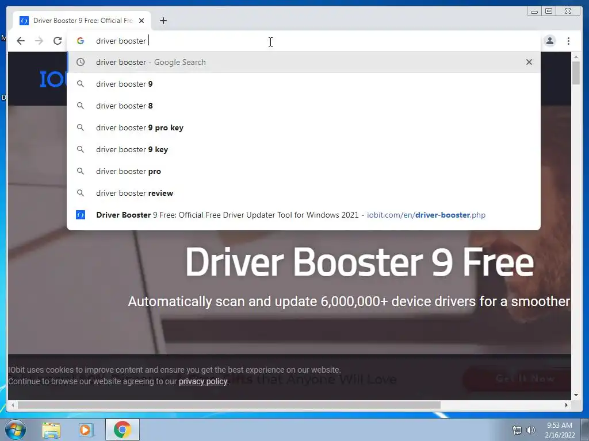Viewport: 589px width, 441px height.
Task: Open the Windows Start menu
Action: (16, 430)
